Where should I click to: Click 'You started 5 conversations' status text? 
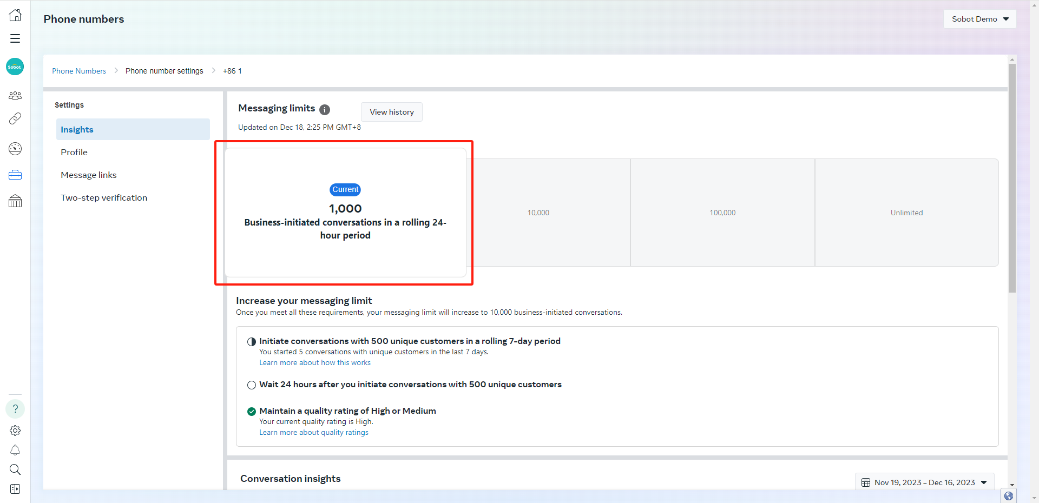[374, 352]
